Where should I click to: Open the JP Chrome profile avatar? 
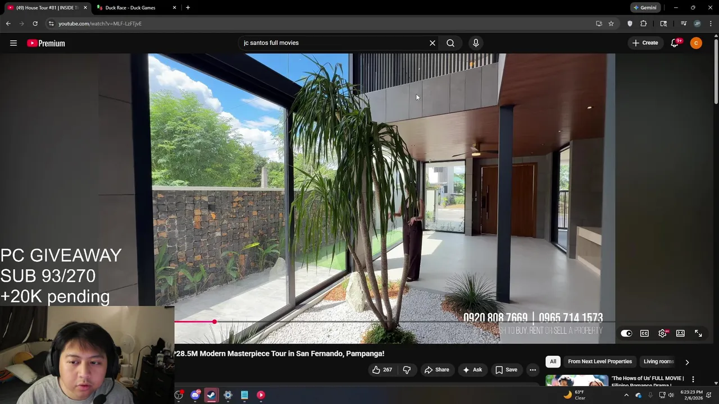pos(697,24)
